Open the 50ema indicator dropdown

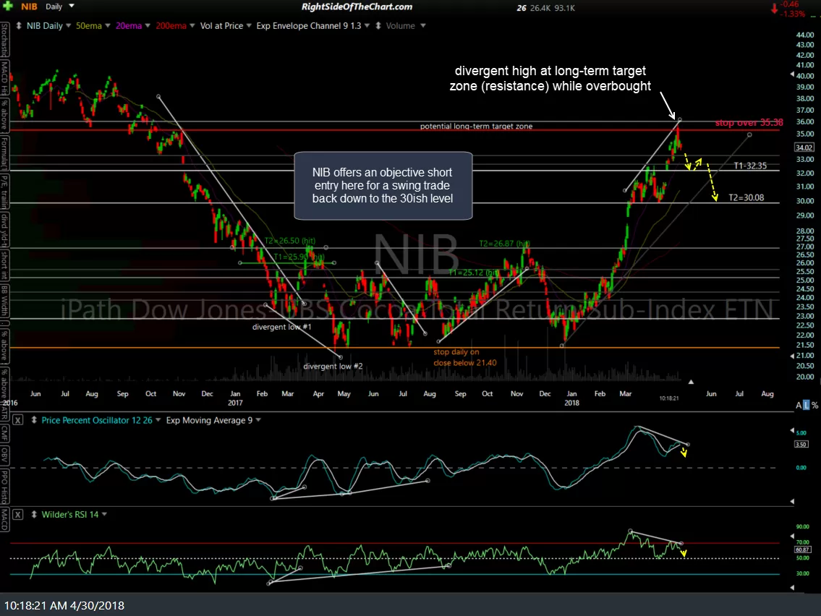click(107, 25)
